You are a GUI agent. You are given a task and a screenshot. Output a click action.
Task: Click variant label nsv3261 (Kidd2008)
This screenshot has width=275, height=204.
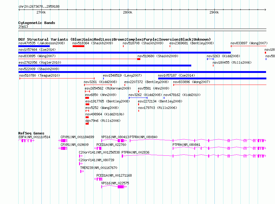point(100,82)
